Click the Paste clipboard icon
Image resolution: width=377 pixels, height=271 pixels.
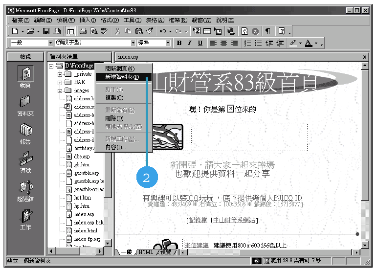coord(139,31)
